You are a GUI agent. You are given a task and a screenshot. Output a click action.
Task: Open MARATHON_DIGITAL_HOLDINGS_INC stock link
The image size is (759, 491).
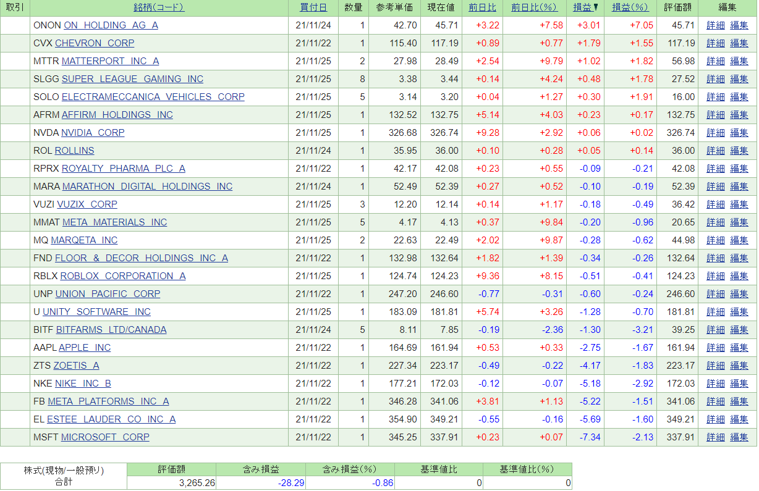tap(148, 187)
